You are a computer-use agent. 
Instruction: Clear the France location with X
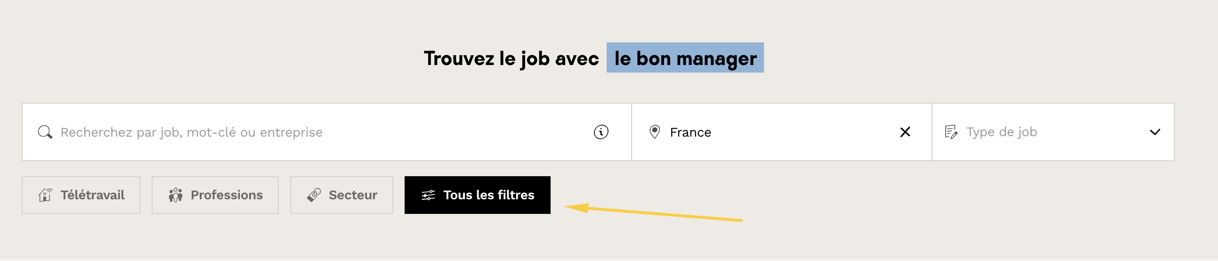tap(905, 132)
